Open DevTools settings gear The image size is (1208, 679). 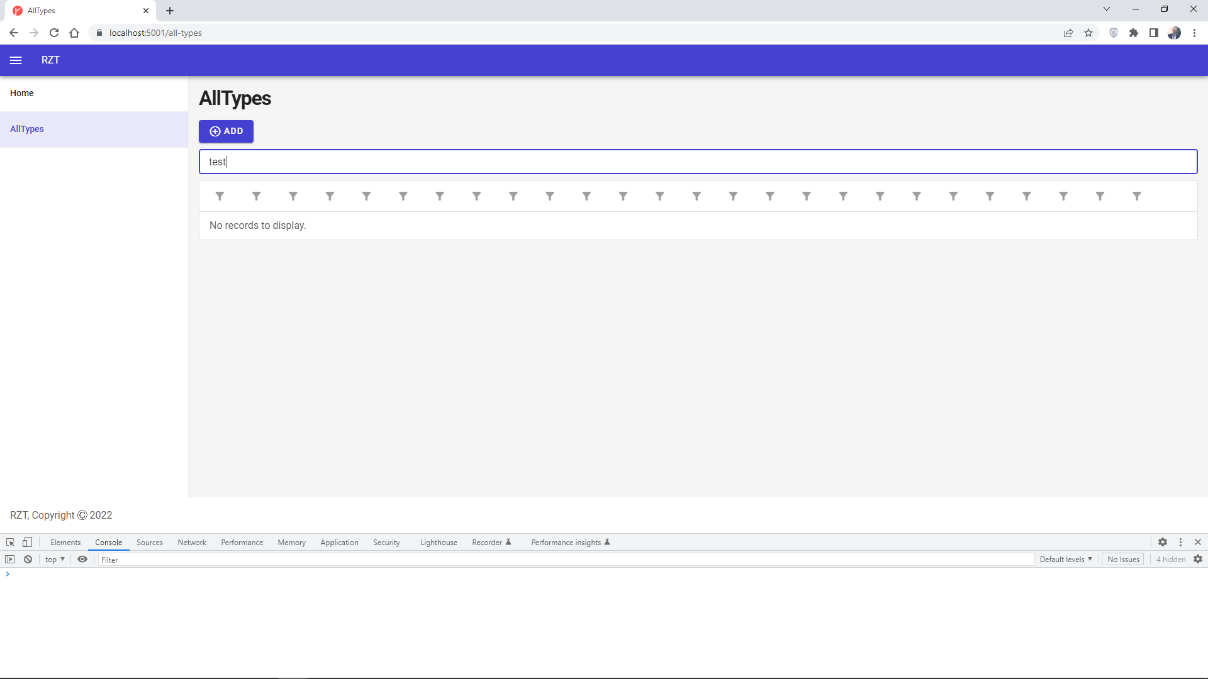pos(1163,542)
